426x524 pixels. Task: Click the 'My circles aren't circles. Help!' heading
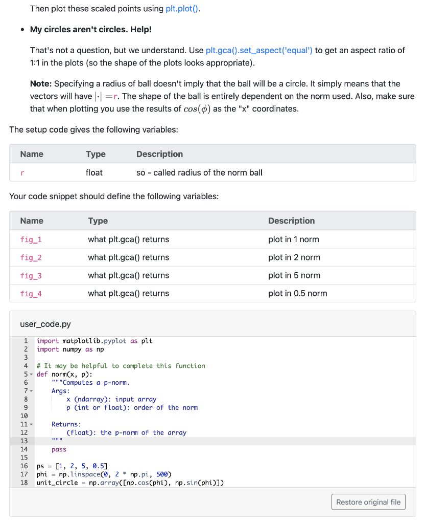91,29
